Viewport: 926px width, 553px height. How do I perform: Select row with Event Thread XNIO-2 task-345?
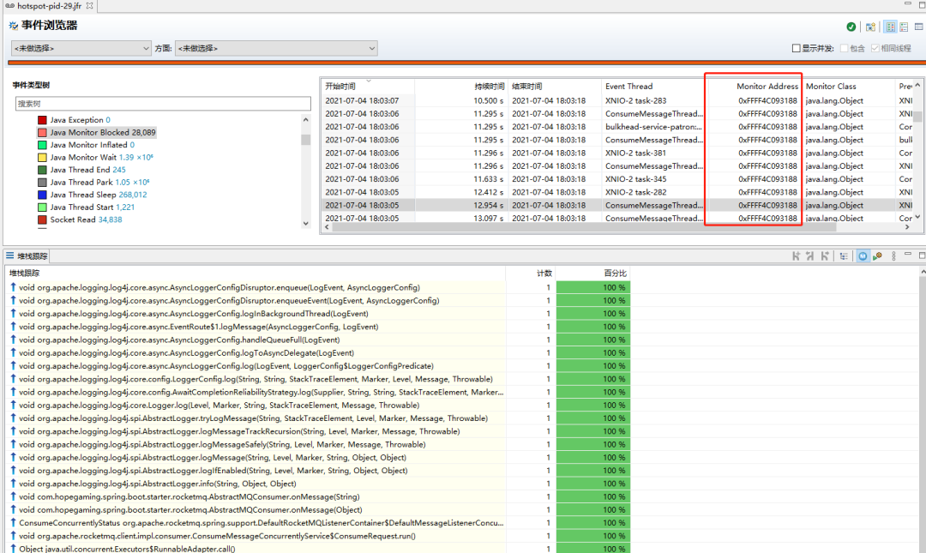pyautogui.click(x=617, y=179)
